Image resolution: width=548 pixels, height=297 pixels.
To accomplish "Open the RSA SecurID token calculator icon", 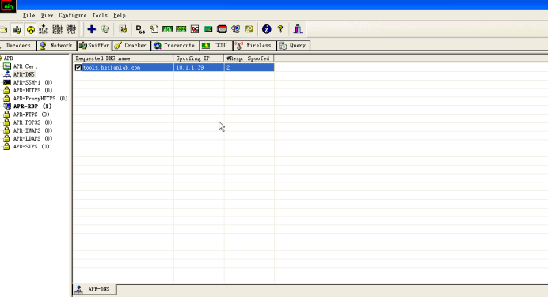I will (x=222, y=29).
